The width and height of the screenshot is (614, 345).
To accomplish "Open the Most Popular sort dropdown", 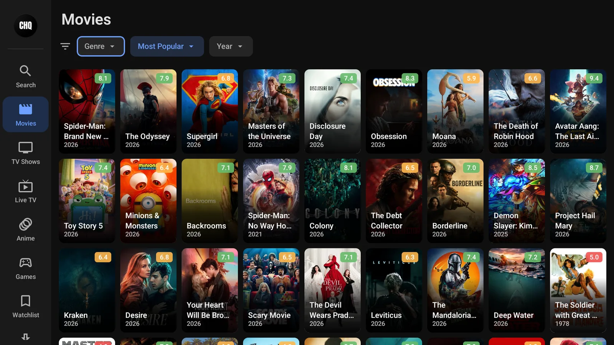I will point(167,46).
